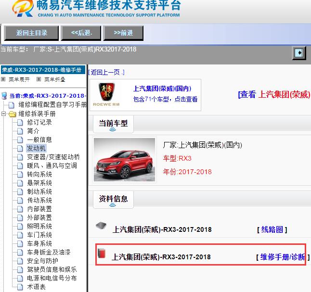Click the red RX3 car thumbnail

(x=124, y=160)
